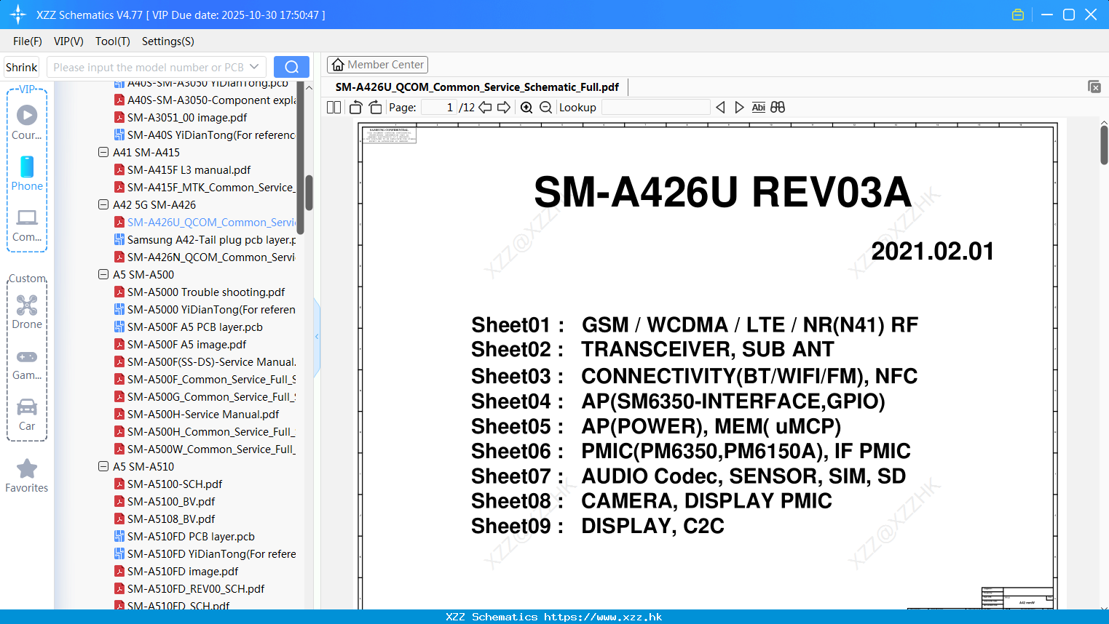Zoom in on the schematic
The height and width of the screenshot is (624, 1109).
point(526,108)
